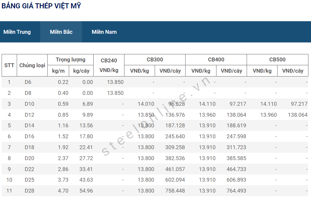This screenshot has width=311, height=199.
Task: Click the D25 weight 3.73 kg/m
Action: pyautogui.click(x=63, y=180)
